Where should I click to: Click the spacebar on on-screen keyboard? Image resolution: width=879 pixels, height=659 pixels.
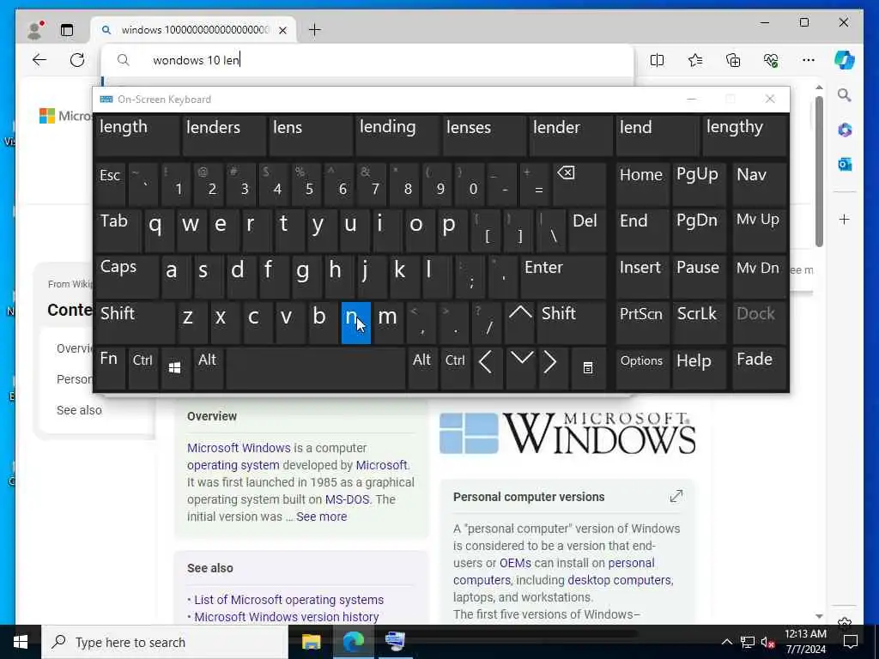(x=316, y=367)
